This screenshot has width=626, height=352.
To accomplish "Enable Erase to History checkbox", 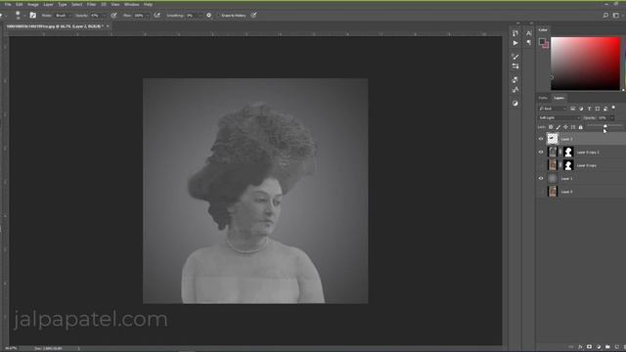I will pos(219,16).
